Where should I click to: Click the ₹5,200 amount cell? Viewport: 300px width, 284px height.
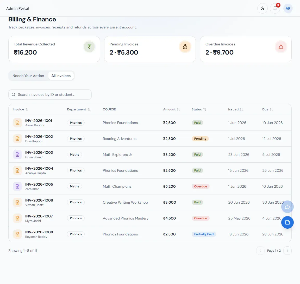pos(169,186)
